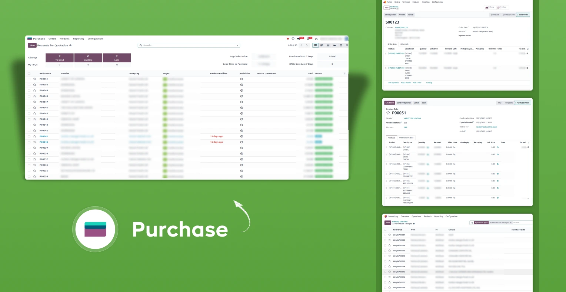Select all rows checkbox in header

[x=29, y=74]
